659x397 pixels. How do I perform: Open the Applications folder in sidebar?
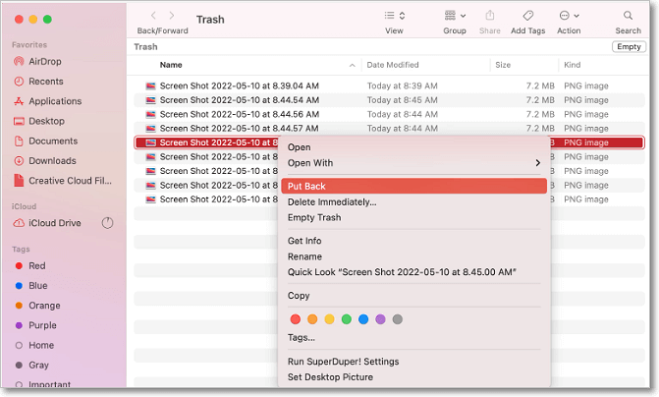point(54,101)
